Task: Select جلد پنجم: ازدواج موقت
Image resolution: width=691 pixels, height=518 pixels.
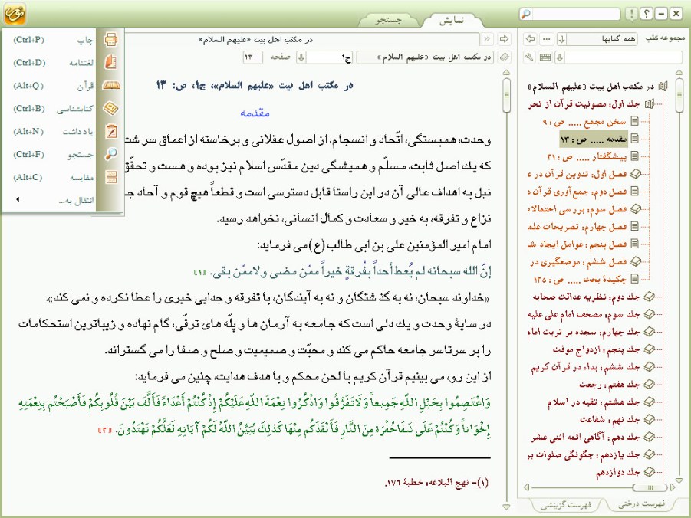Action: tap(596, 349)
